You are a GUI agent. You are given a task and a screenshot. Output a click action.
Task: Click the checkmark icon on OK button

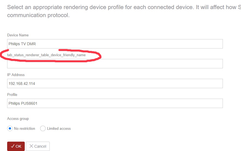coord(13,146)
